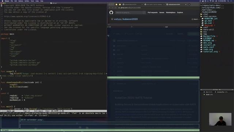Click the second yellow pinned tab icon
The image size is (234, 132).
120,4
